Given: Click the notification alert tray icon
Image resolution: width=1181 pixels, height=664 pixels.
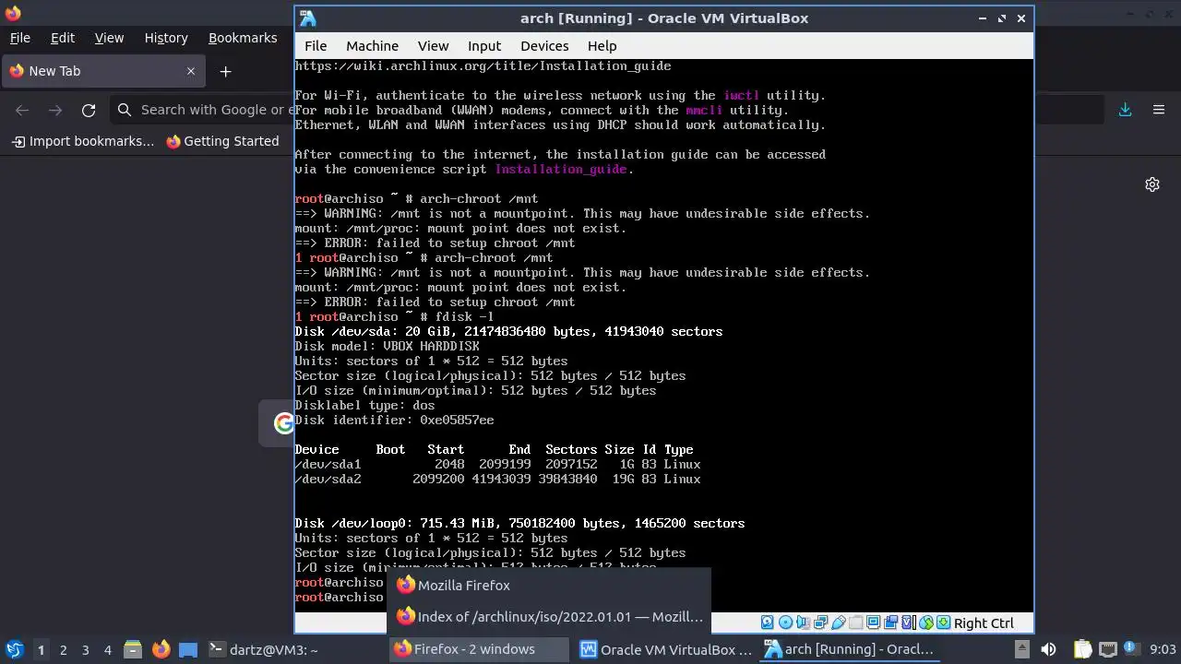Looking at the screenshot, I should [1129, 648].
